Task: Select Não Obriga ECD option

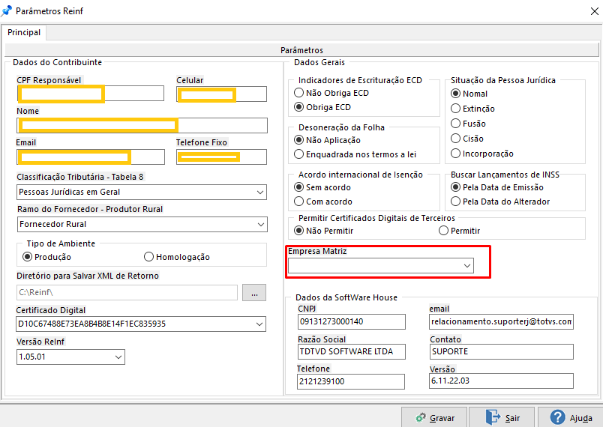Action: [x=298, y=93]
